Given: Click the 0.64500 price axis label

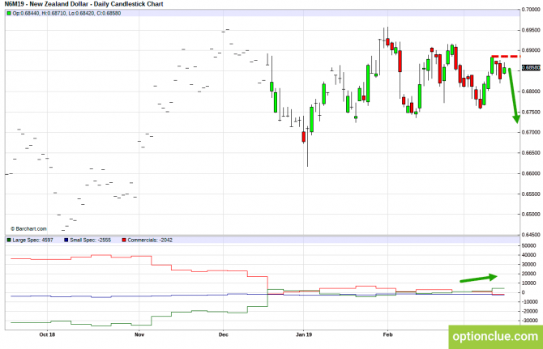Looking at the screenshot, I should click(531, 235).
